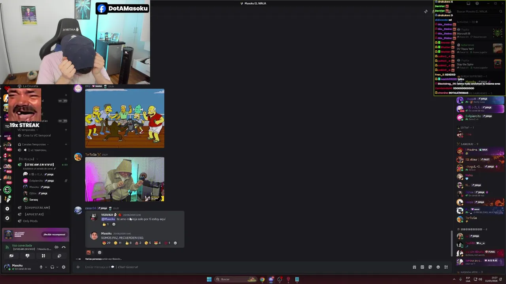This screenshot has height=284, width=506.
Task: Start screen share from voice panel
Action: (x=27, y=256)
